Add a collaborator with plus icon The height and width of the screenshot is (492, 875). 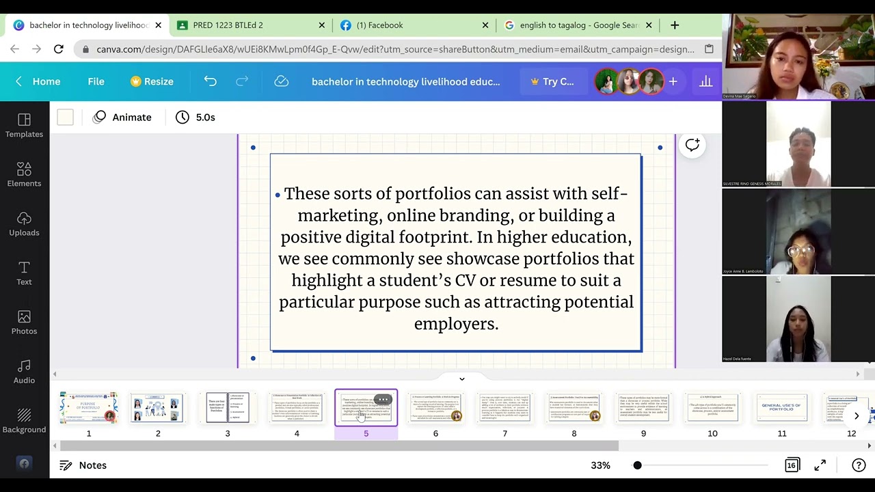pos(673,81)
